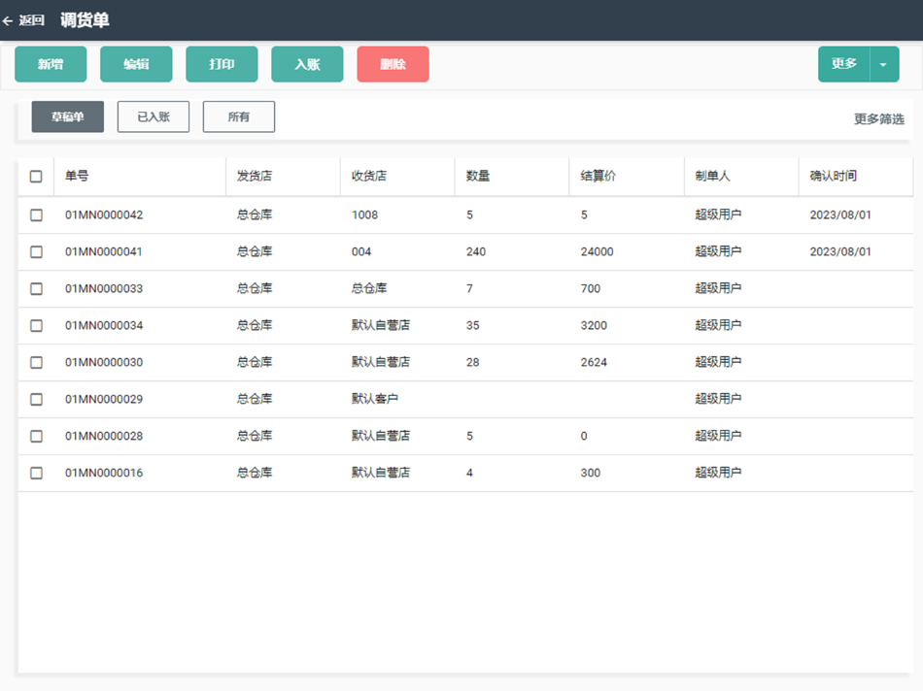Select order number 01MN0000041

pyautogui.click(x=104, y=251)
